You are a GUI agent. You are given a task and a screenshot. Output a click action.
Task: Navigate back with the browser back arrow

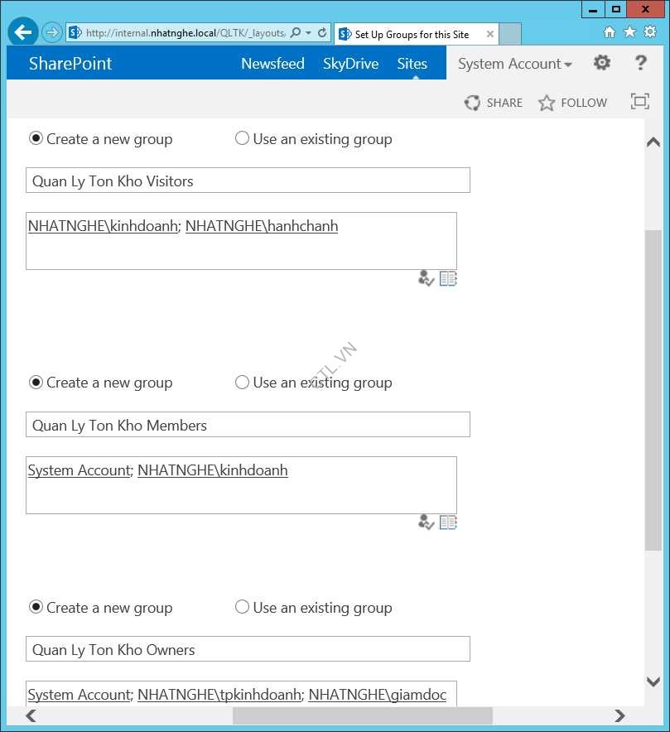(22, 31)
